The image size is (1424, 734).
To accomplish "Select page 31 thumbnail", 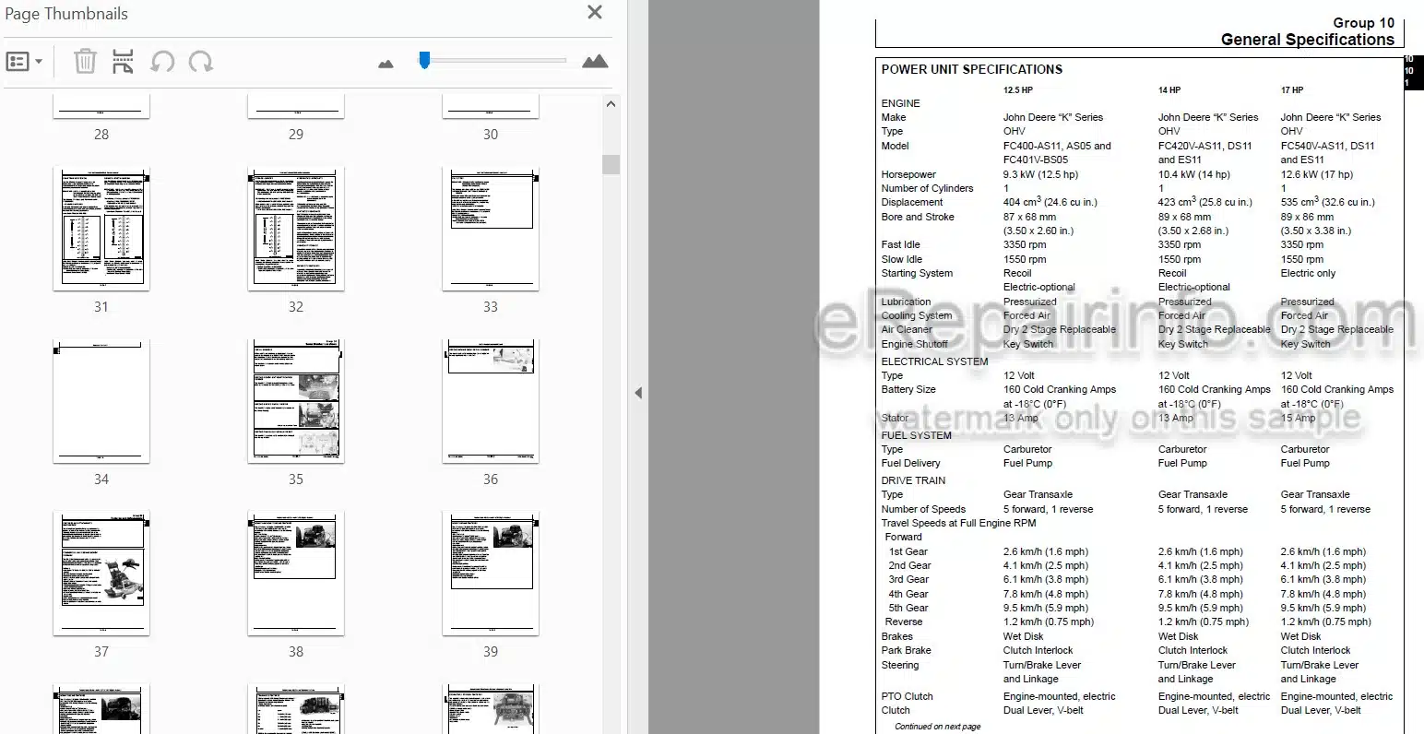I will click(101, 228).
